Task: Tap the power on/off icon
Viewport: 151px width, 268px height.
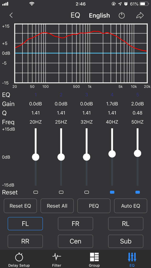Action: [122, 15]
